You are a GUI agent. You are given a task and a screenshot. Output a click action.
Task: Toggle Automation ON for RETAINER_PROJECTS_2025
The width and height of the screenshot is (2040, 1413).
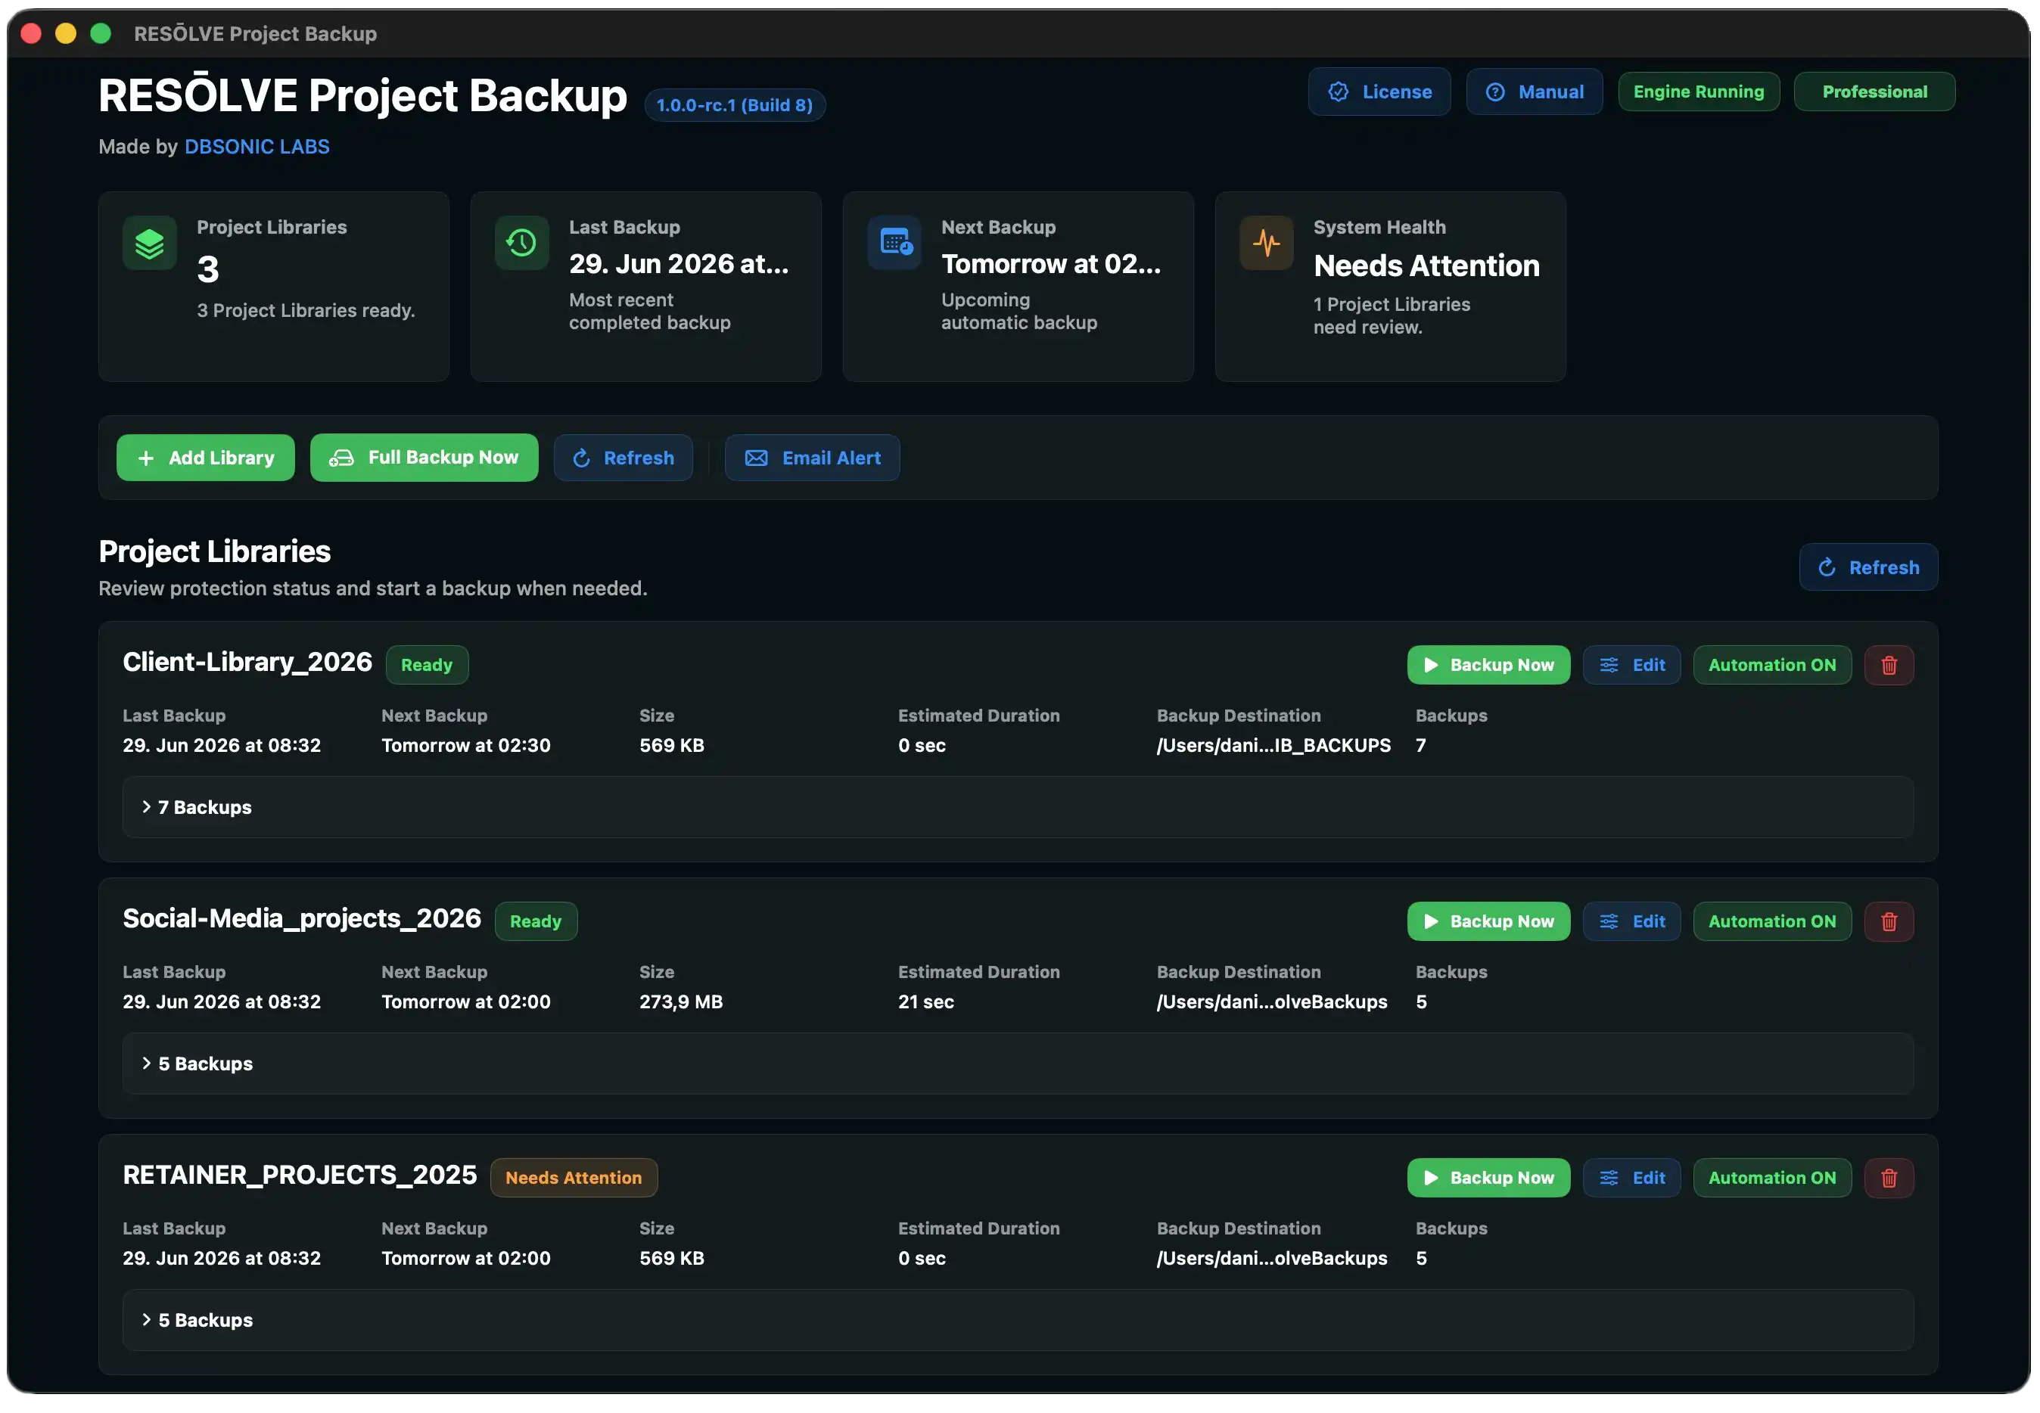(x=1771, y=1179)
